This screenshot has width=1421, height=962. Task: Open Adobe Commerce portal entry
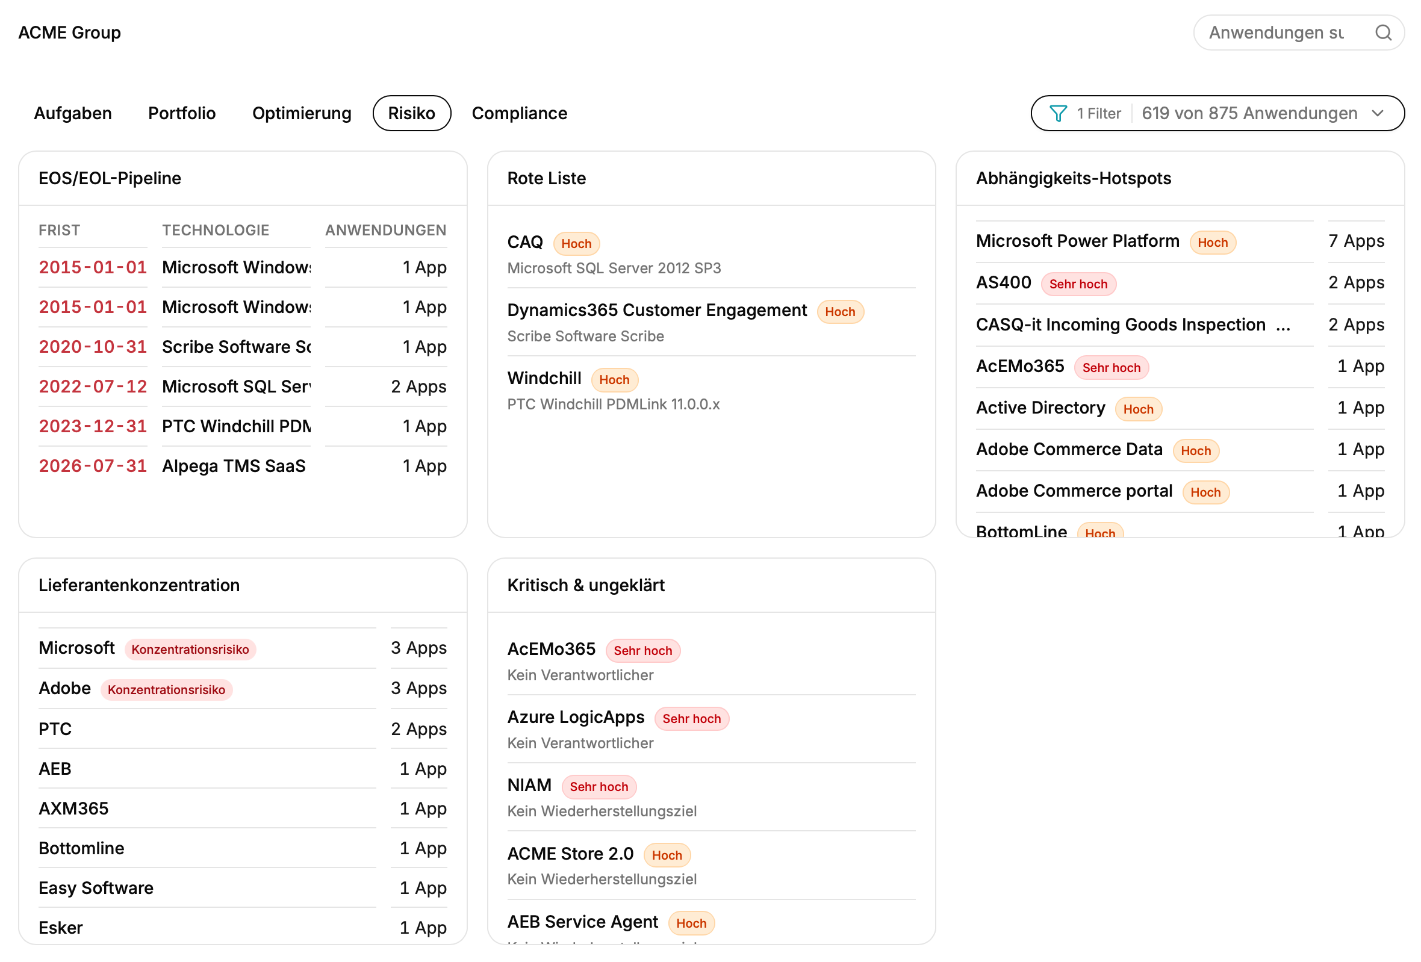click(1180, 491)
